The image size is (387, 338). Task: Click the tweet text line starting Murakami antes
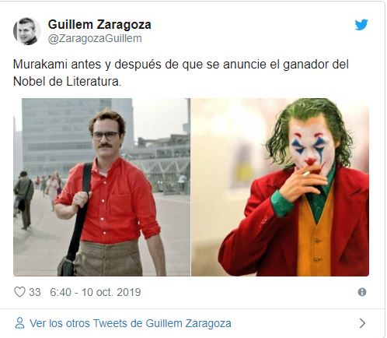tap(181, 65)
